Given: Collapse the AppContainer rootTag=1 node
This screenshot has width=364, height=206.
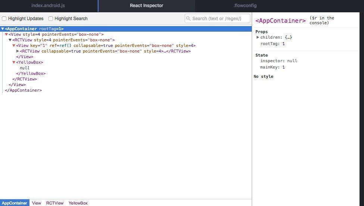Looking at the screenshot, I should (x=3, y=29).
